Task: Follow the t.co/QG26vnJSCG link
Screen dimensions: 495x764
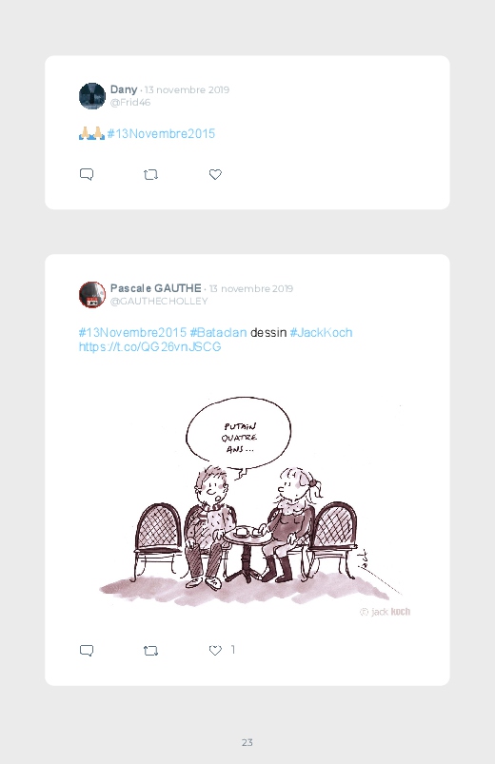Action: [149, 347]
